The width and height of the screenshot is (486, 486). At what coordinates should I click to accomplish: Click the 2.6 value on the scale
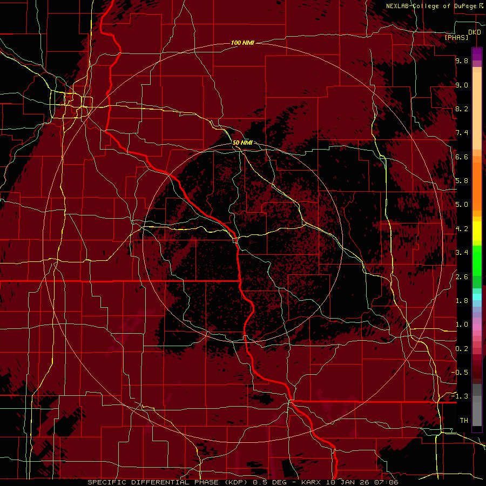tap(462, 277)
